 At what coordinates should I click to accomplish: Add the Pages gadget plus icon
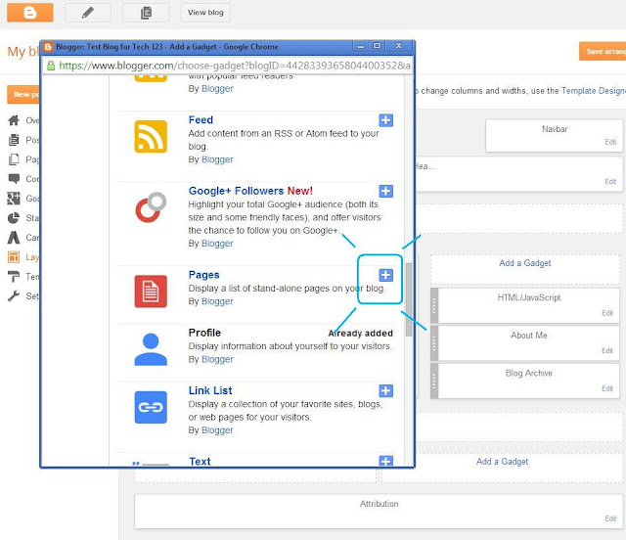385,275
